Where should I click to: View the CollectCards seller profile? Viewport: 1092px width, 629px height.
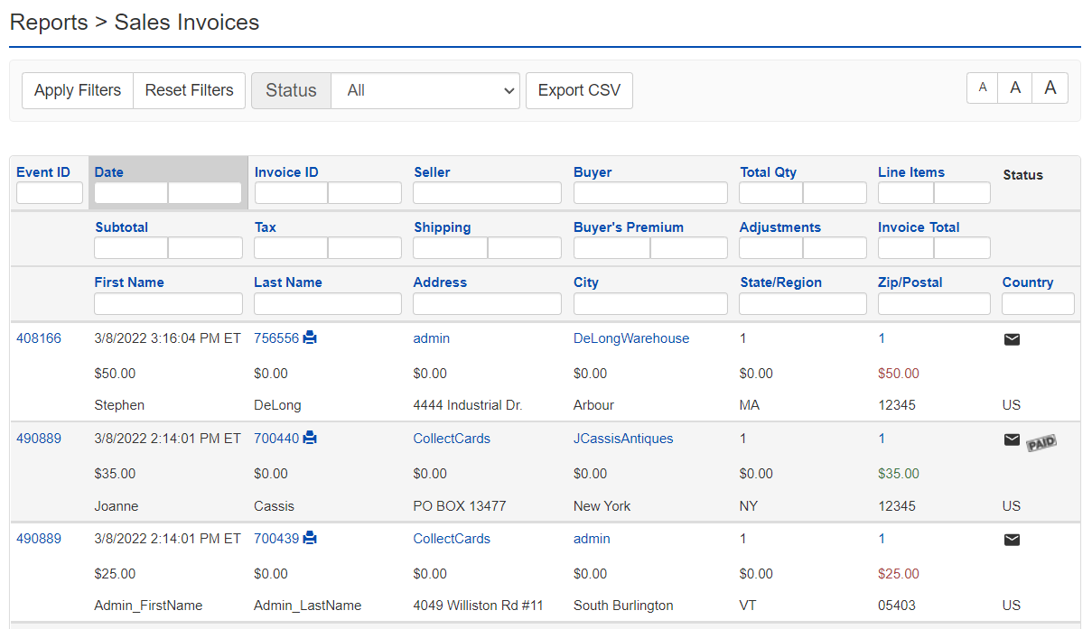click(452, 438)
